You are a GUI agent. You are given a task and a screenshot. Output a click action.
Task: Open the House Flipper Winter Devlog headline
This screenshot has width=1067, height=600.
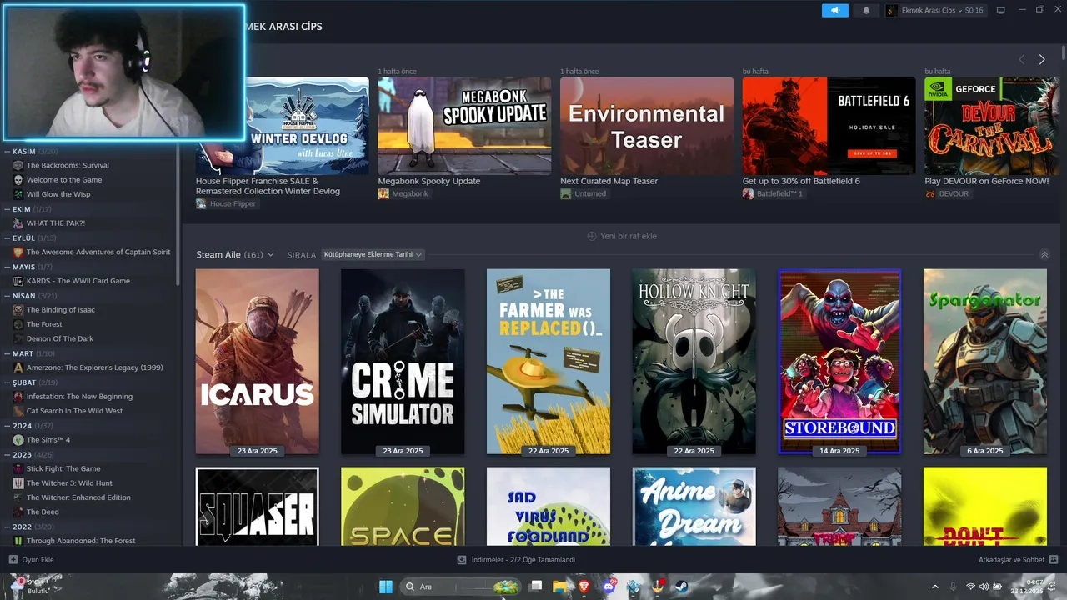point(268,186)
